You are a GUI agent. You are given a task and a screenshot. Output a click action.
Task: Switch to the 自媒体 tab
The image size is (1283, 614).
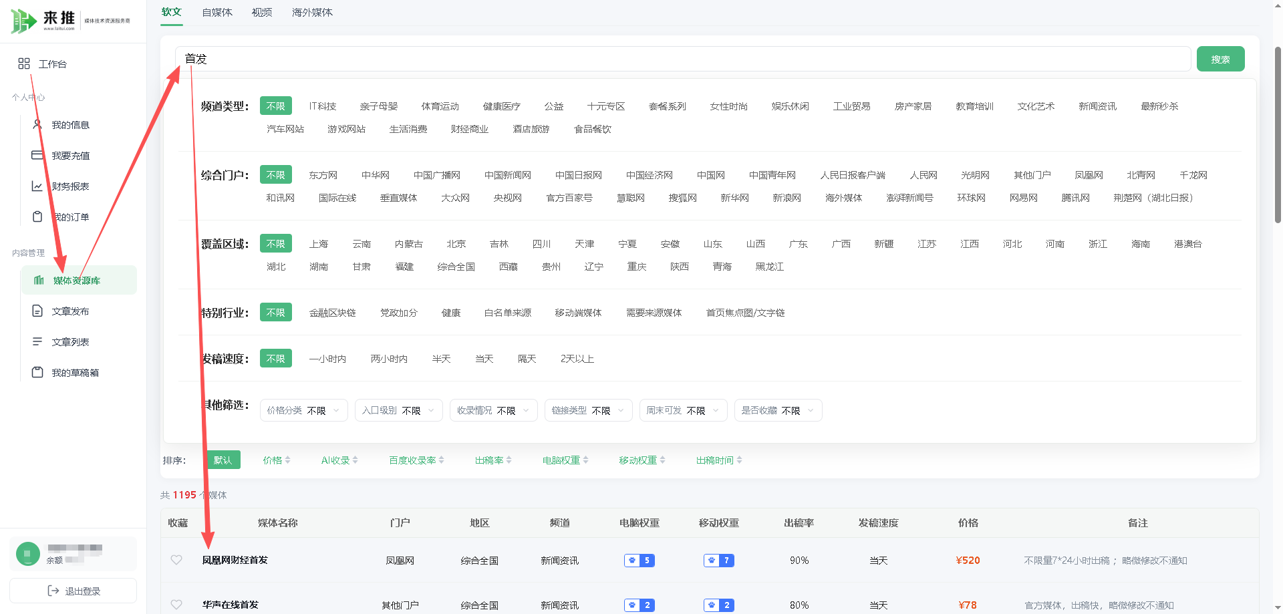[217, 12]
